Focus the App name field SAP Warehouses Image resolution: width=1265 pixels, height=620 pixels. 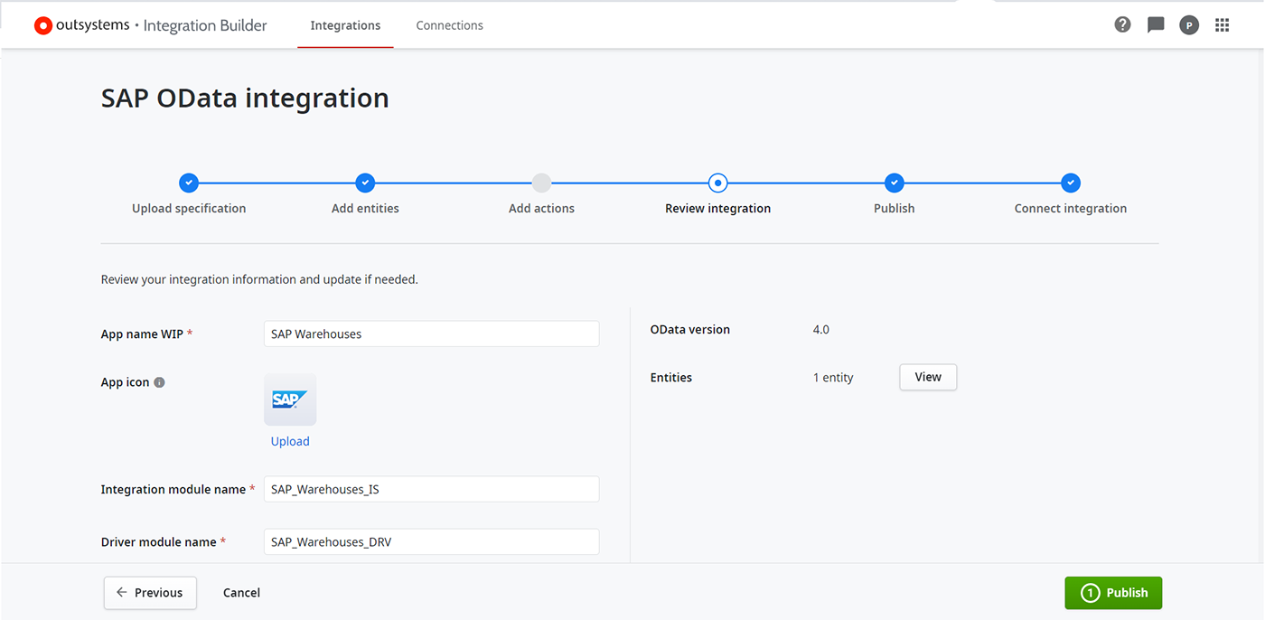coord(432,333)
